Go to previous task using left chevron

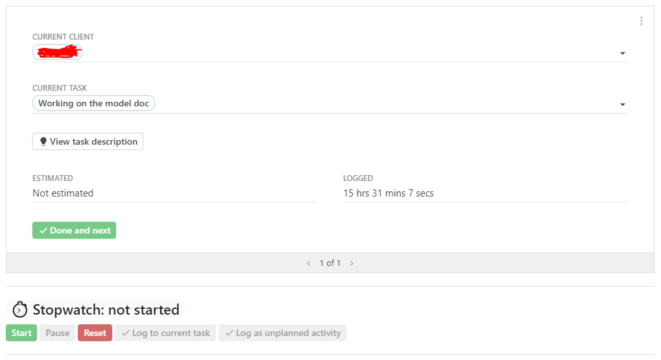[x=309, y=263]
